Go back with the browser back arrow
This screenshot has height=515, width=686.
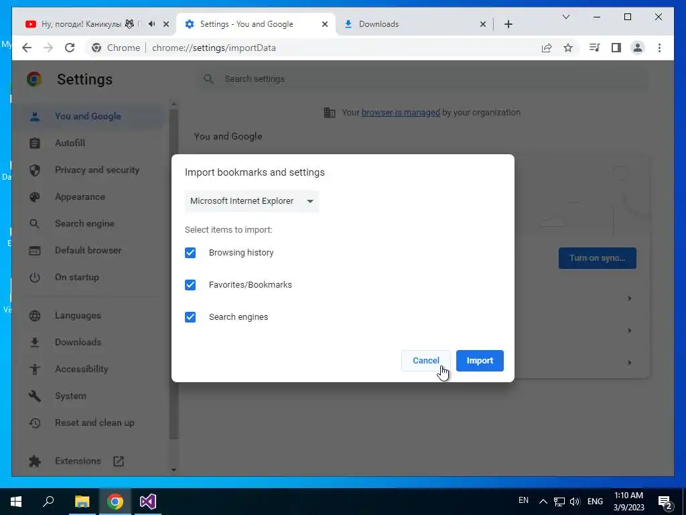(27, 48)
